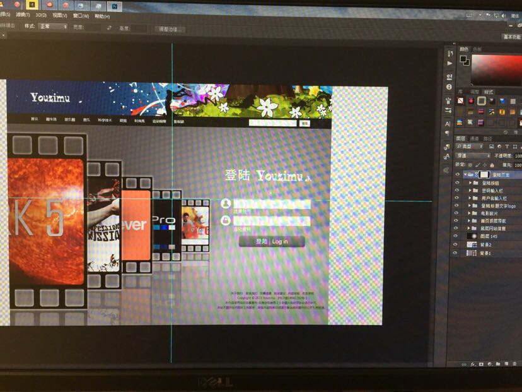Click the 基本功能 workspace button

[x=511, y=37]
